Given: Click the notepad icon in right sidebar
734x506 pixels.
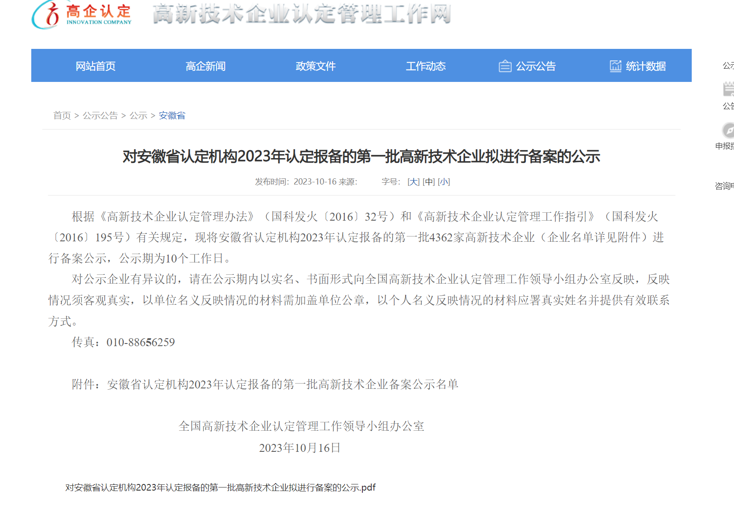Looking at the screenshot, I should click(728, 89).
